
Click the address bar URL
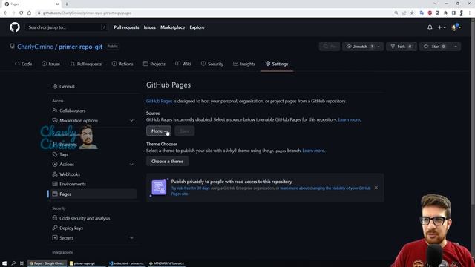click(88, 13)
